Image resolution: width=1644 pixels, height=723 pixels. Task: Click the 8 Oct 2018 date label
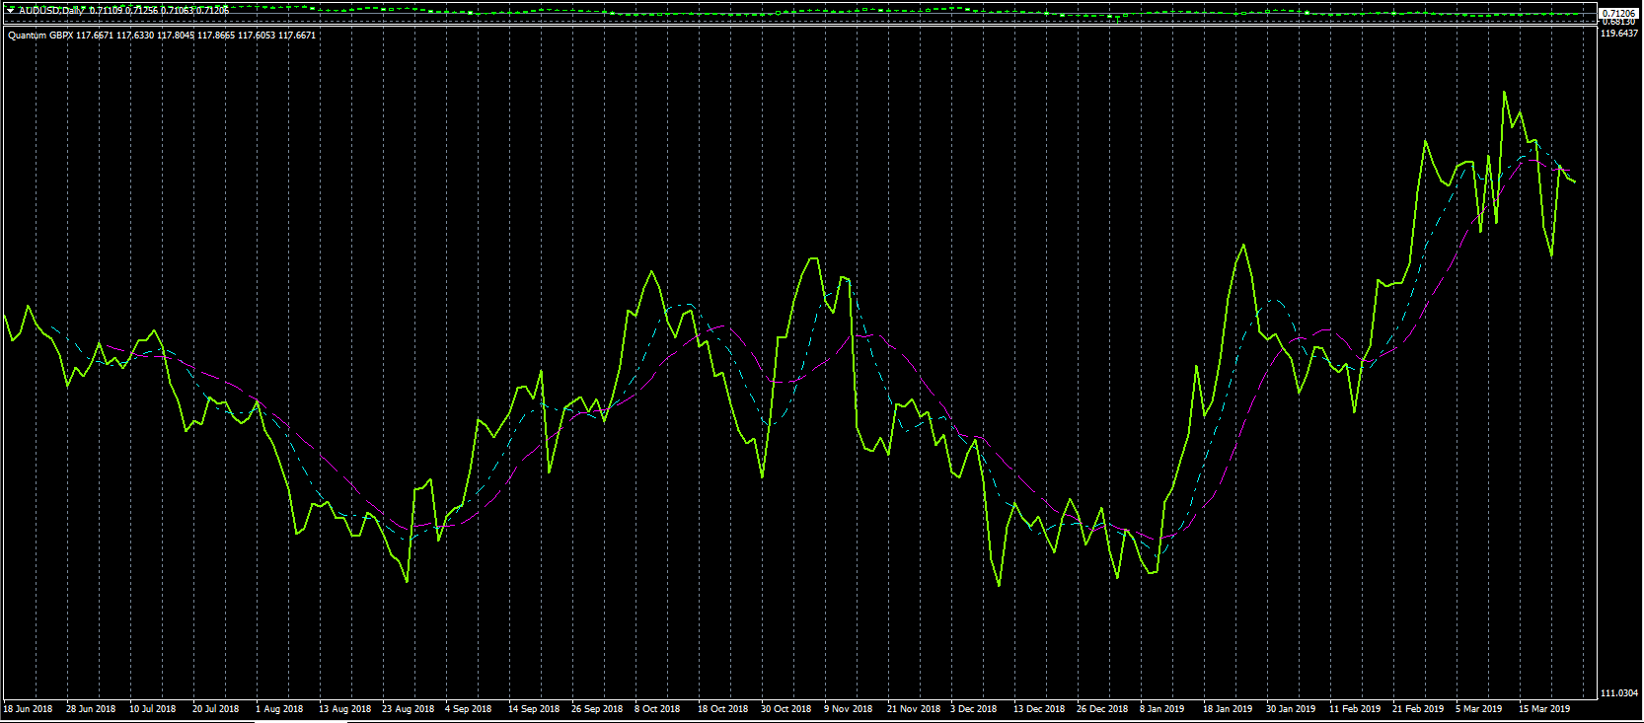point(657,708)
